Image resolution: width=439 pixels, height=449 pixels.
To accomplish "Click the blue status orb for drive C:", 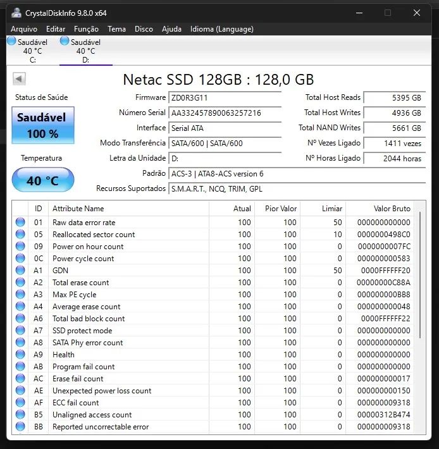I will (x=11, y=41).
